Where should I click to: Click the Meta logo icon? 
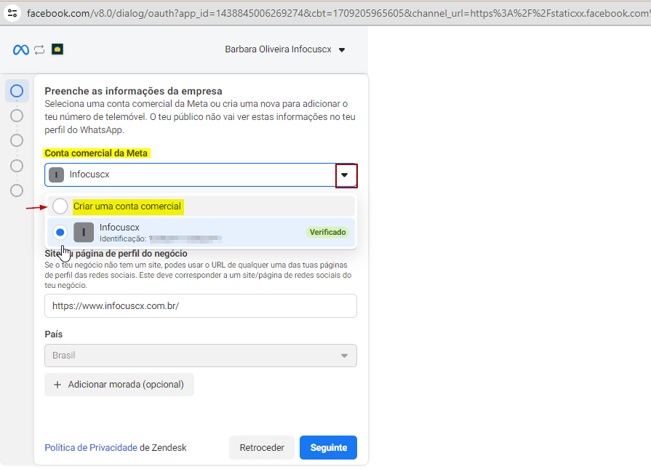click(20, 49)
